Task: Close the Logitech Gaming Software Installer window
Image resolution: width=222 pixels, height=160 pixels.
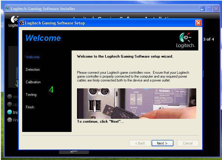Action: tap(216, 9)
